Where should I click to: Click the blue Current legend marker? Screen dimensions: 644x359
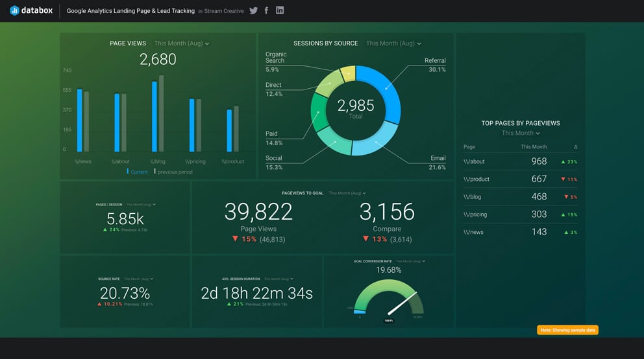pyautogui.click(x=128, y=172)
